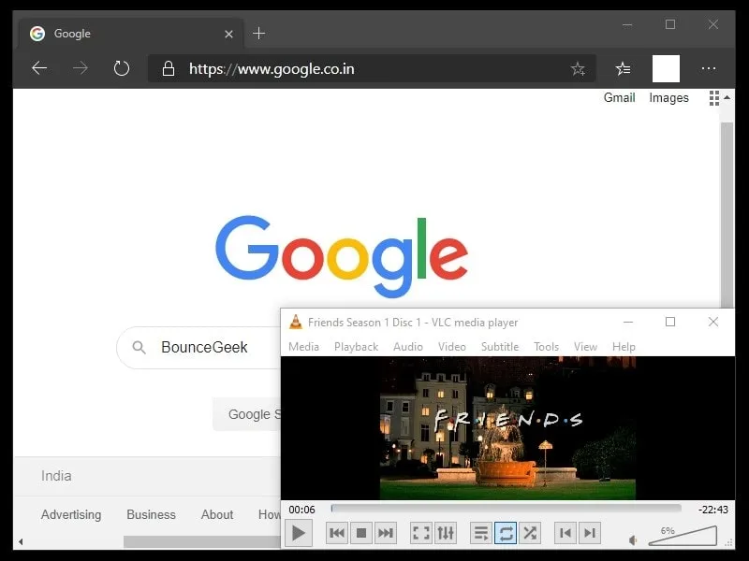Toggle VLC remaining time display
This screenshot has width=749, height=561.
(712, 510)
